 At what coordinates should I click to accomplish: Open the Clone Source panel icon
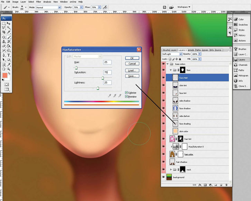[x=236, y=86]
